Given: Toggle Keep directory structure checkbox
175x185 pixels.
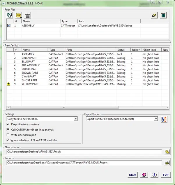Looking at the screenshot, I should click(8, 124).
